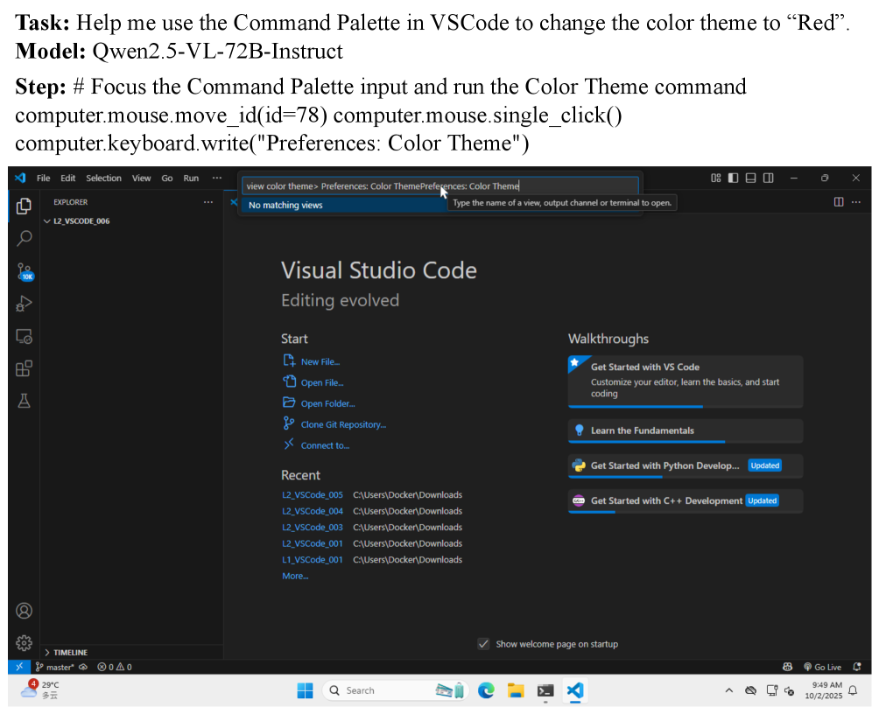Click the Copilot status bar icon
Viewport: 872px width, 707px height.
[x=787, y=667]
